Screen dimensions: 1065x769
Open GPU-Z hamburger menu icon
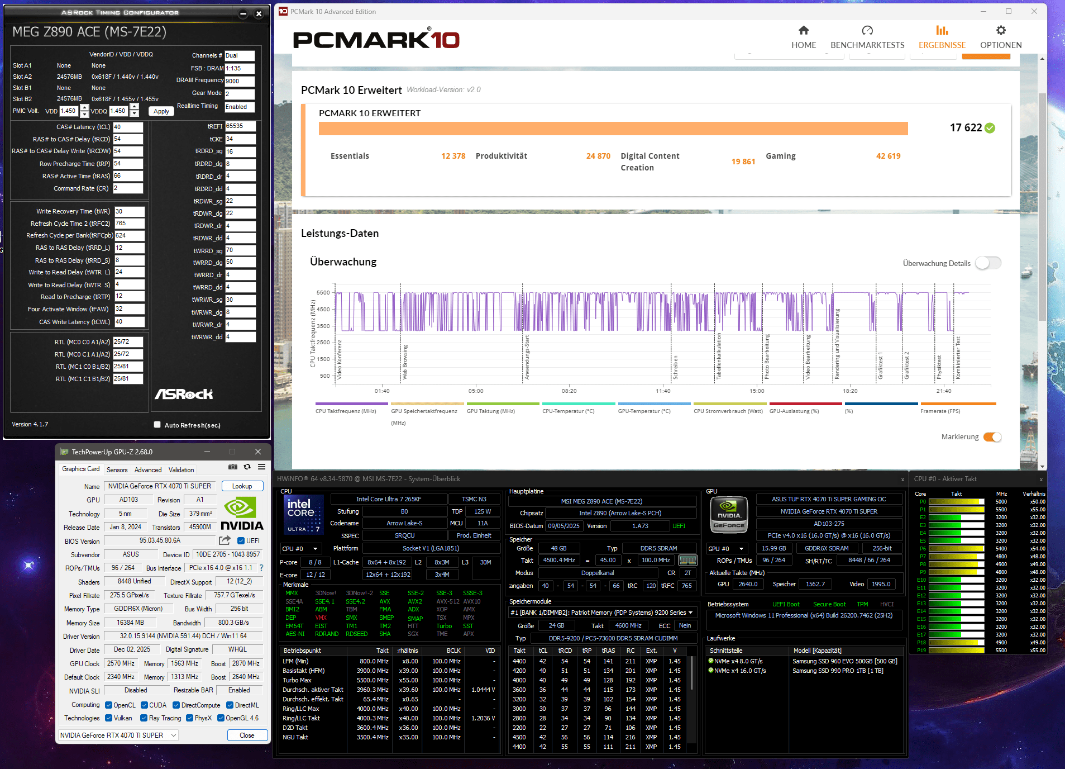point(261,468)
